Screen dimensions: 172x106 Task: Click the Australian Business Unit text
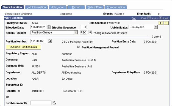pyautogui.click(x=77, y=66)
